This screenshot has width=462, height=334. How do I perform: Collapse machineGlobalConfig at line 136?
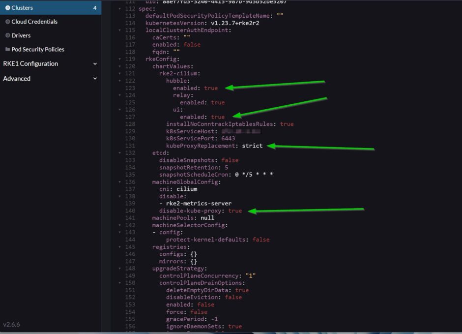pos(120,182)
